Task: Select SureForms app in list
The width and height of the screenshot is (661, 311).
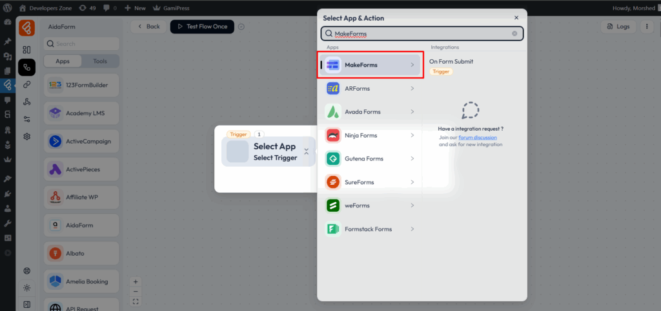Action: point(370,182)
